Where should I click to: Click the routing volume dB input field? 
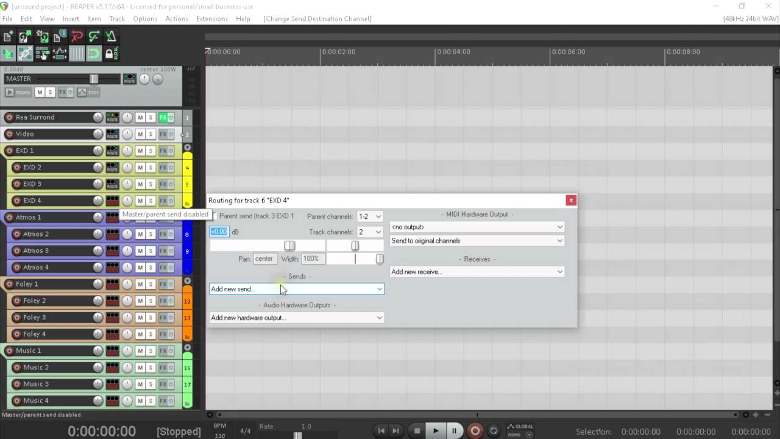tap(219, 232)
